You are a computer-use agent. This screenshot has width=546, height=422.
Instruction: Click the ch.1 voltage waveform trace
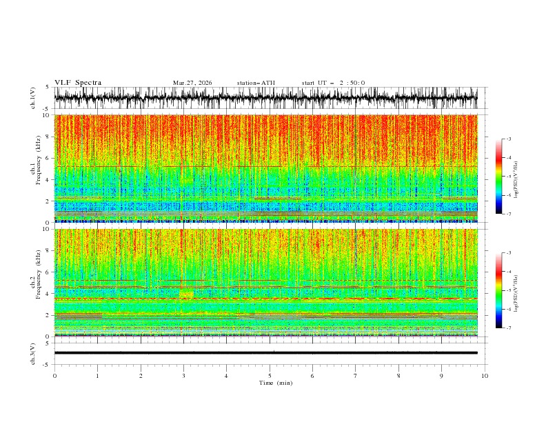(x=266, y=98)
